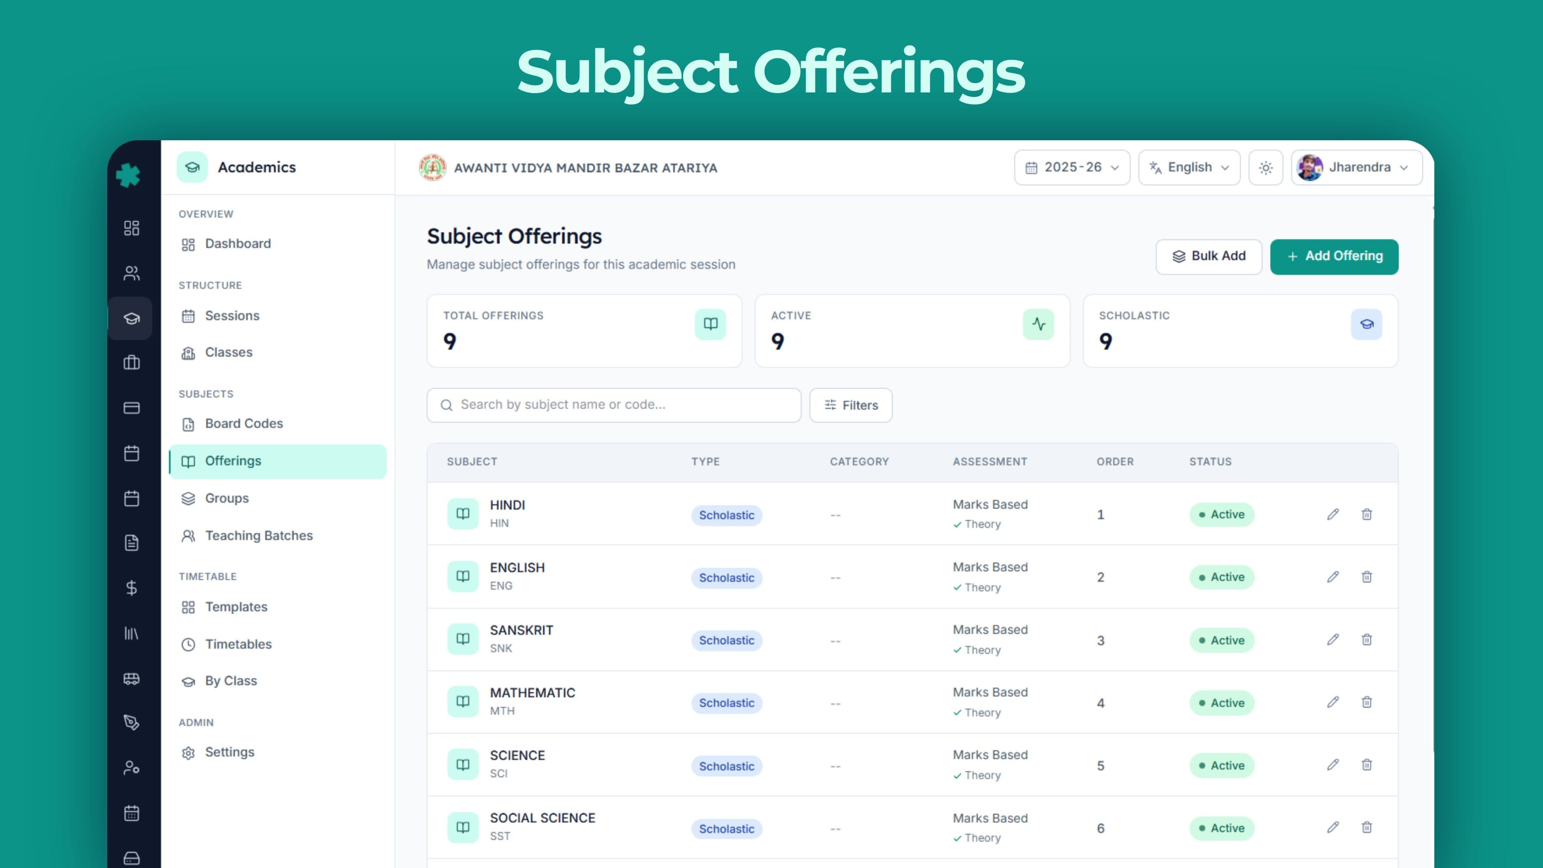Click the activity pulse icon on the Active card
Screen dimensions: 1543x868
[x=1038, y=324]
